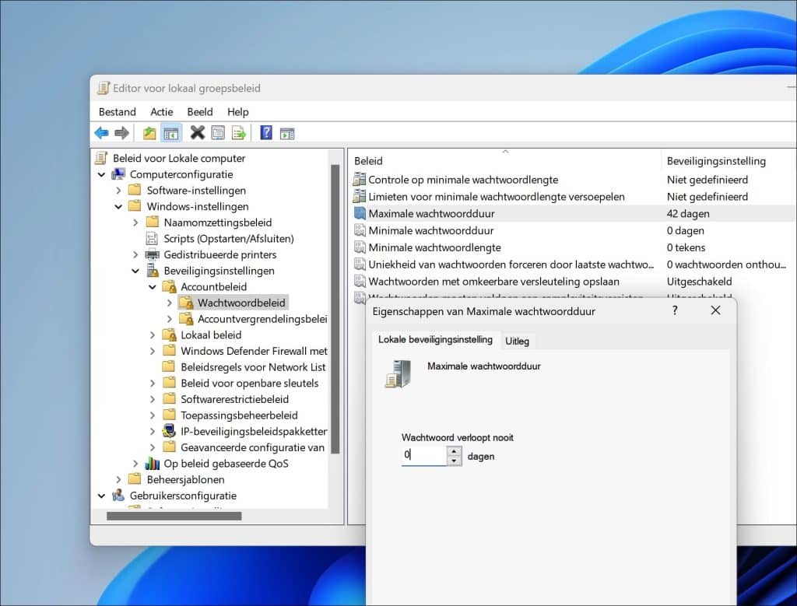Select Toepassingsbeheerbeleid tree item
This screenshot has height=606, width=797.
(240, 415)
